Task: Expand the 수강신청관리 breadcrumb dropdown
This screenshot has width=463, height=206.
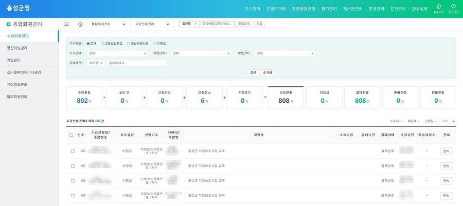Action: [x=152, y=24]
